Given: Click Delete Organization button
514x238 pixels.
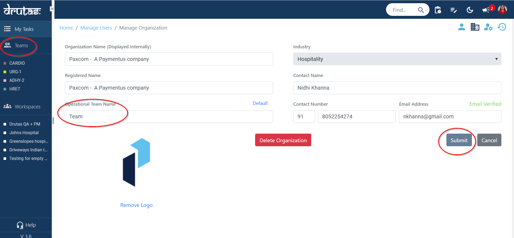Looking at the screenshot, I should 283,140.
